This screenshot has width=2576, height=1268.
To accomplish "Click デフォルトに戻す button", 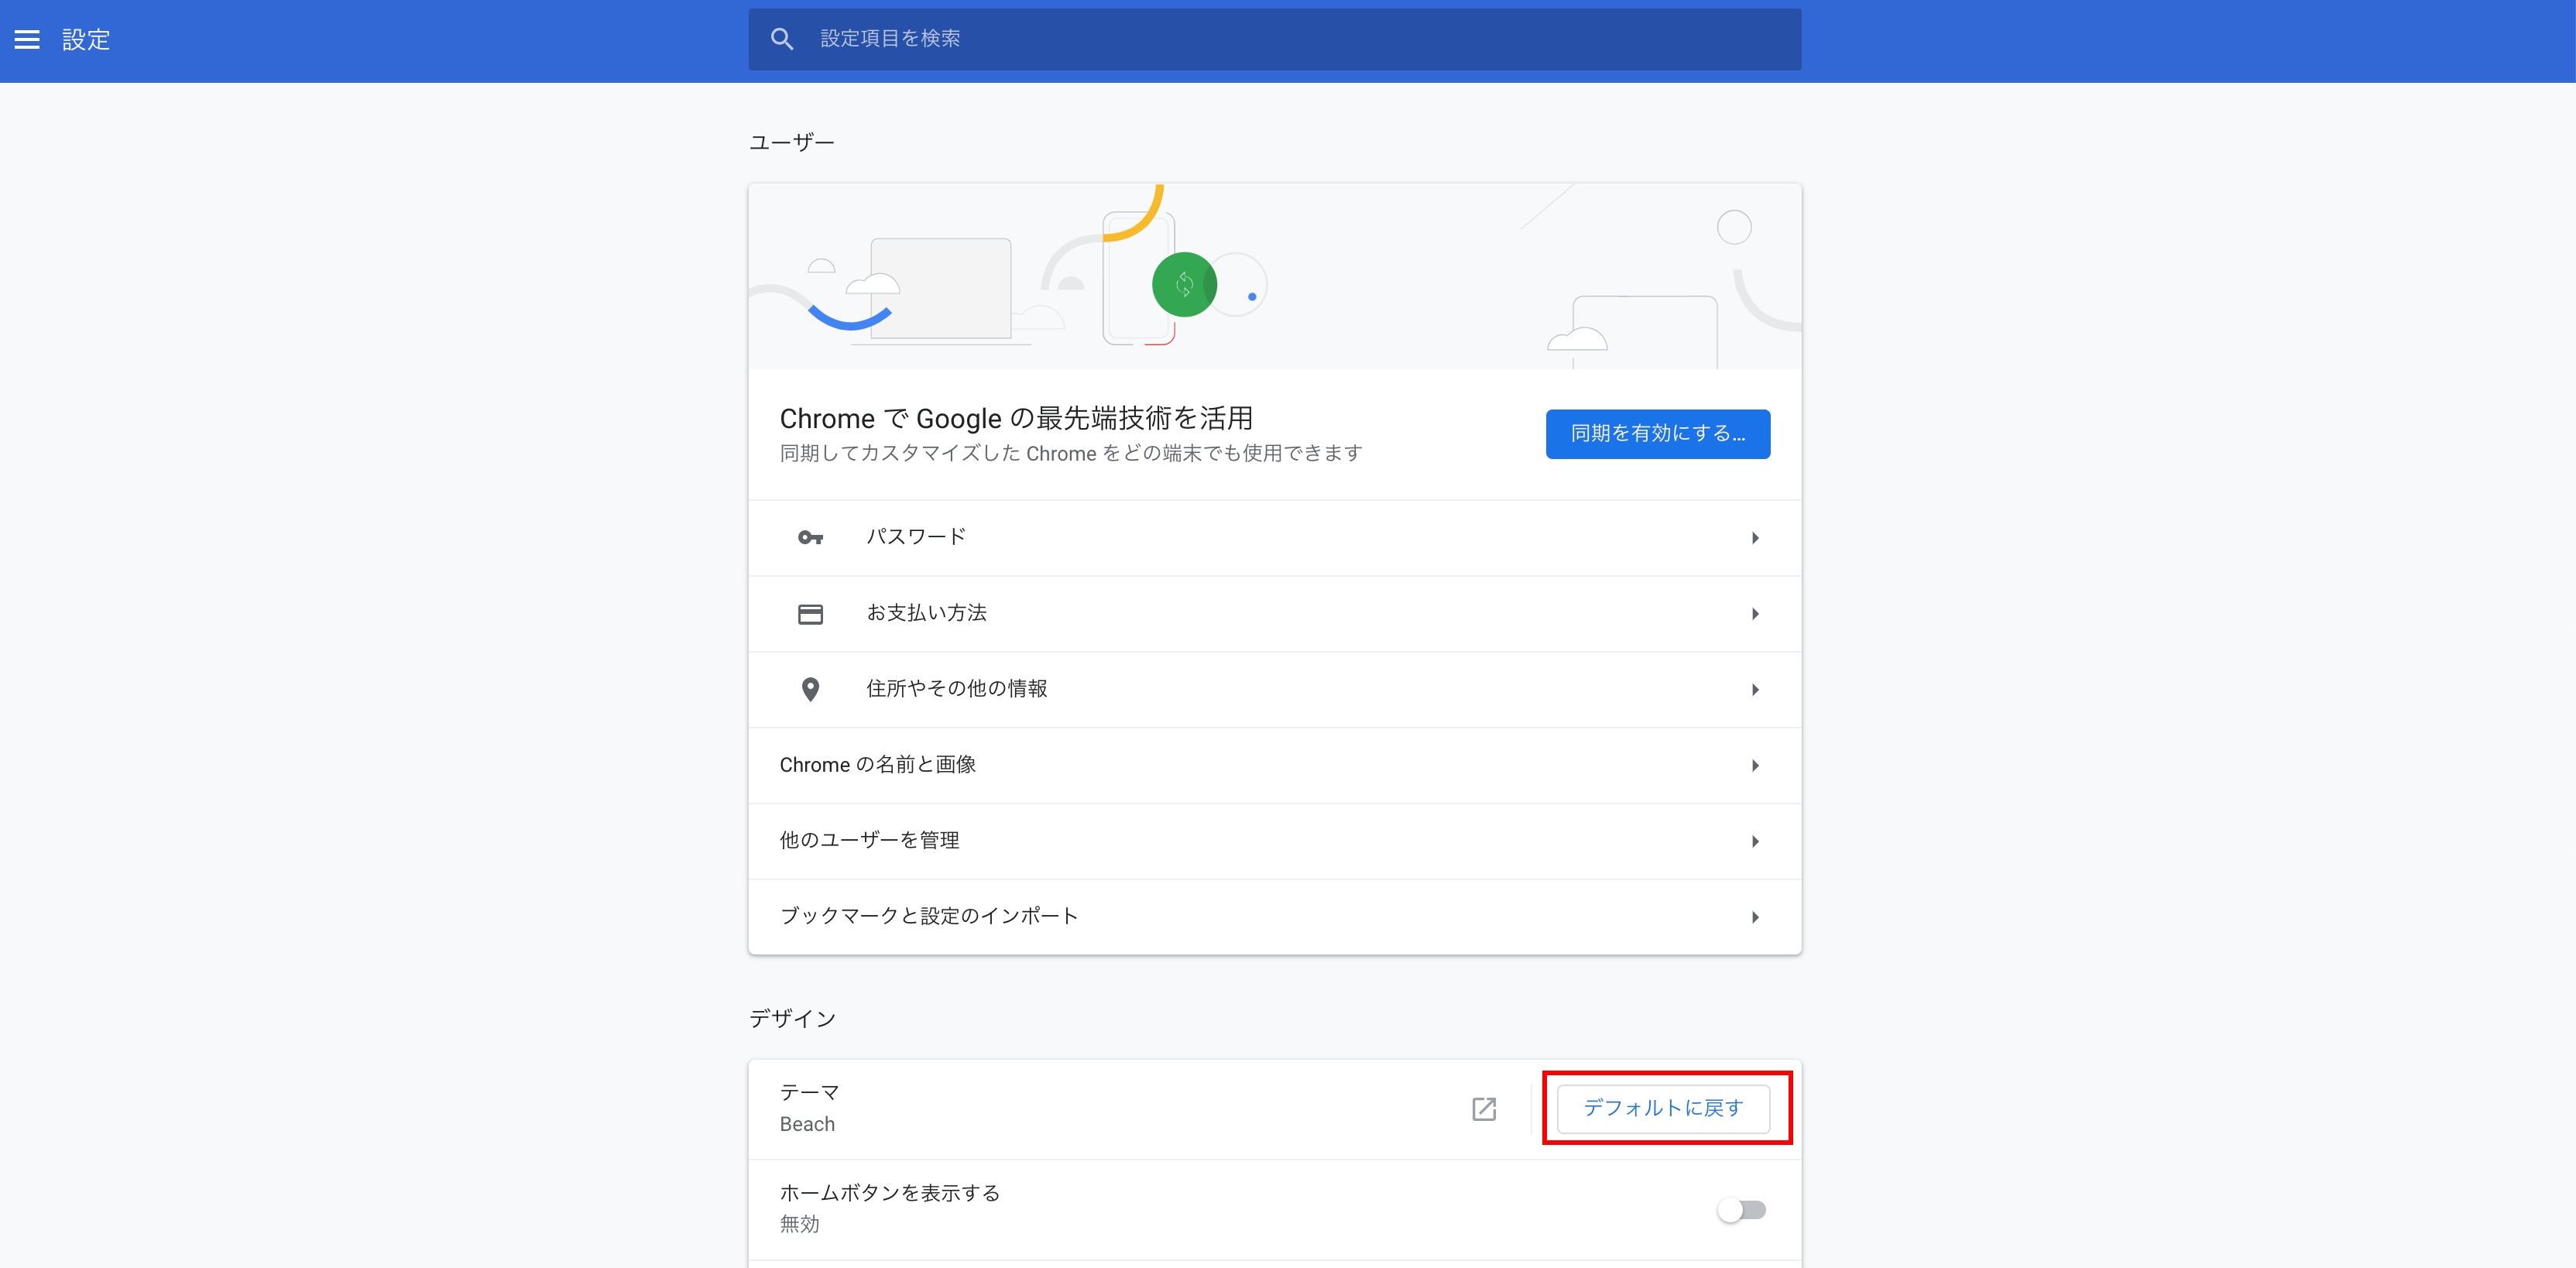I will coord(1663,1108).
